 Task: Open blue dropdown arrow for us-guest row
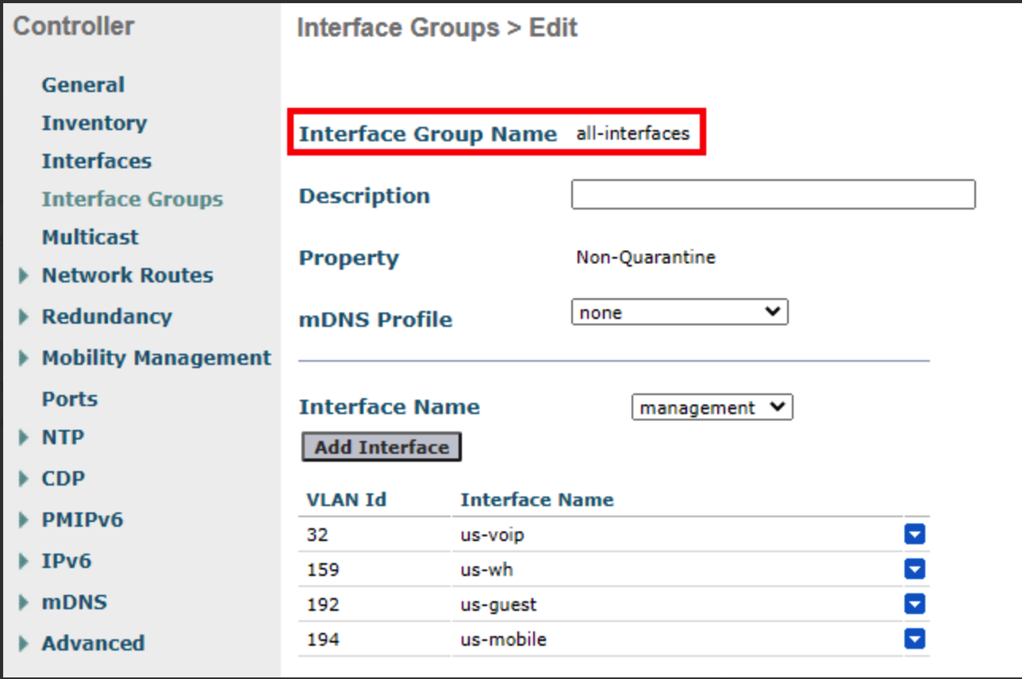point(915,605)
